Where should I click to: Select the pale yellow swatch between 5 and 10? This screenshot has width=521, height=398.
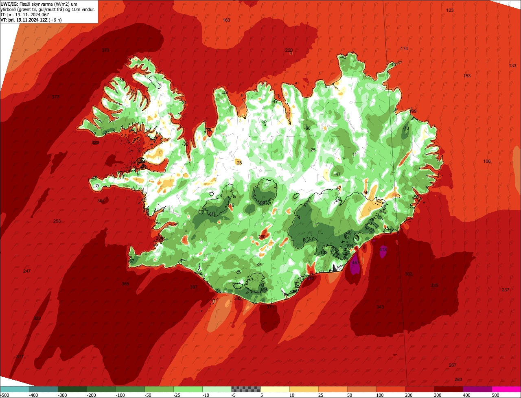point(275,389)
